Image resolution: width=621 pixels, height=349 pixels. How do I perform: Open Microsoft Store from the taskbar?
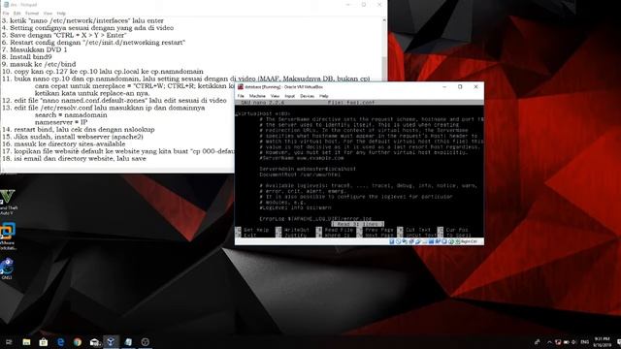click(44, 342)
